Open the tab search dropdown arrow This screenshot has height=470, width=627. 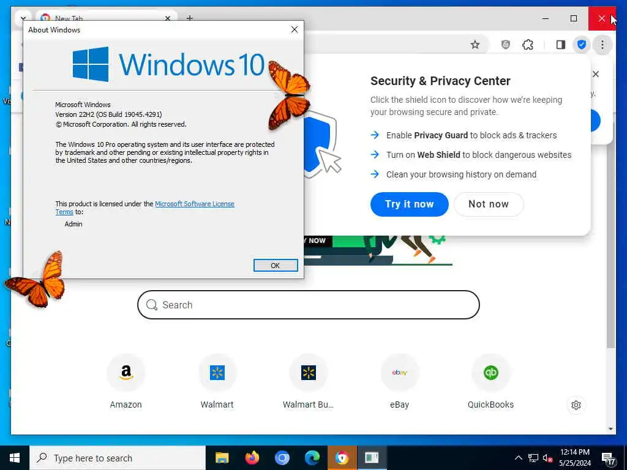coord(23,18)
